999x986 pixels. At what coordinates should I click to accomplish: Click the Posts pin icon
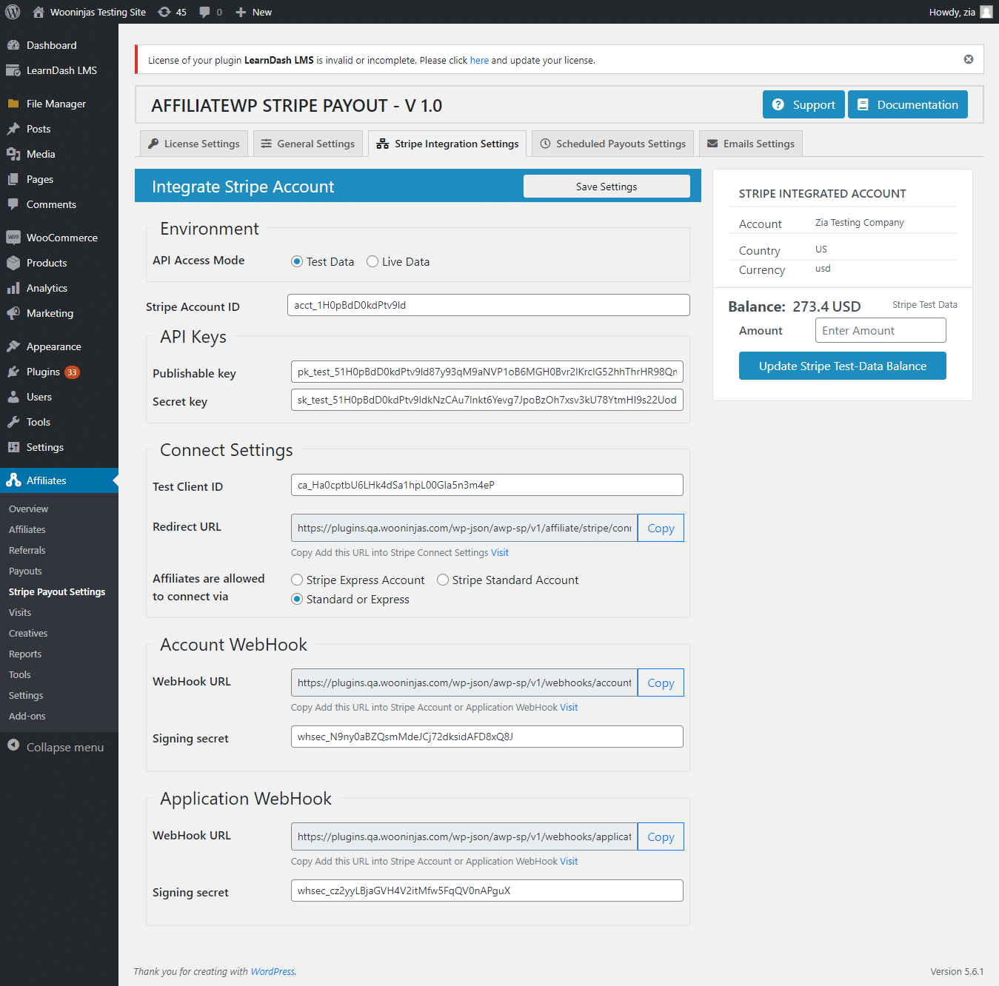tap(13, 129)
